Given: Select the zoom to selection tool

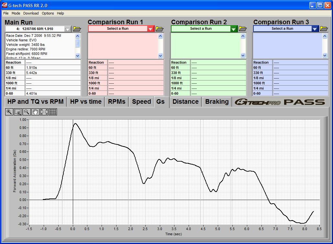Looking at the screenshot, I should click(x=18, y=112).
